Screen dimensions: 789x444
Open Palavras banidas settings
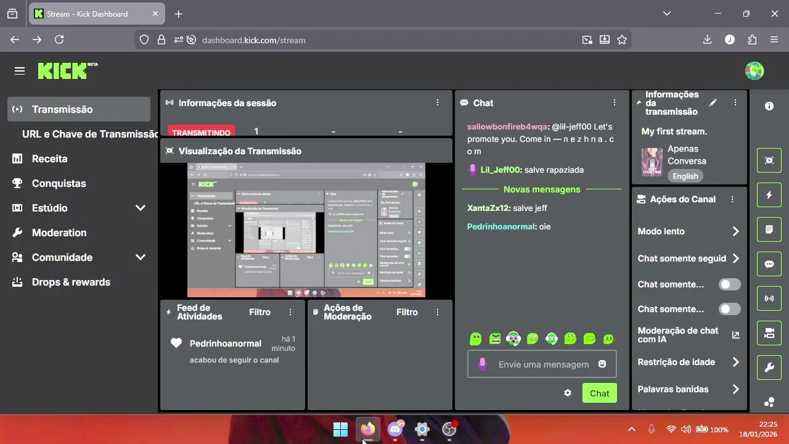(x=689, y=389)
